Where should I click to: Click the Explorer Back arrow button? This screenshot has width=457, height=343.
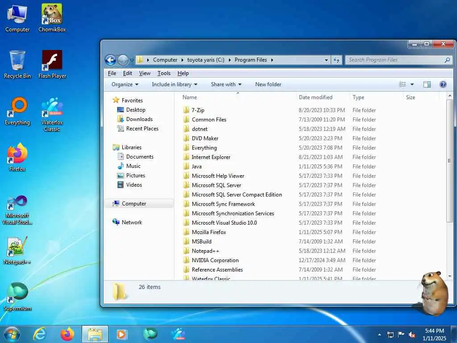(x=111, y=60)
